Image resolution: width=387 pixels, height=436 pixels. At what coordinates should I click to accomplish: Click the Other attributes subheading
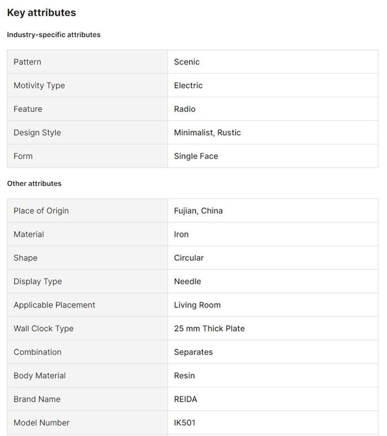click(x=34, y=184)
